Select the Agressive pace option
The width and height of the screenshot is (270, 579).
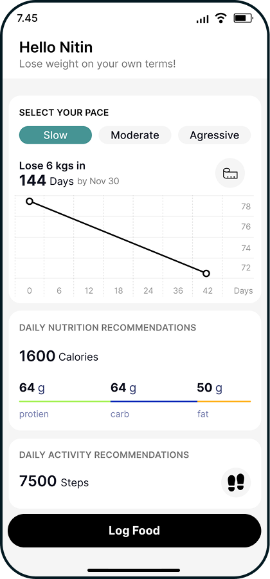coord(214,135)
